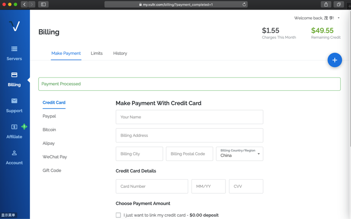Click the Safari share icon

pyautogui.click(x=326, y=4)
